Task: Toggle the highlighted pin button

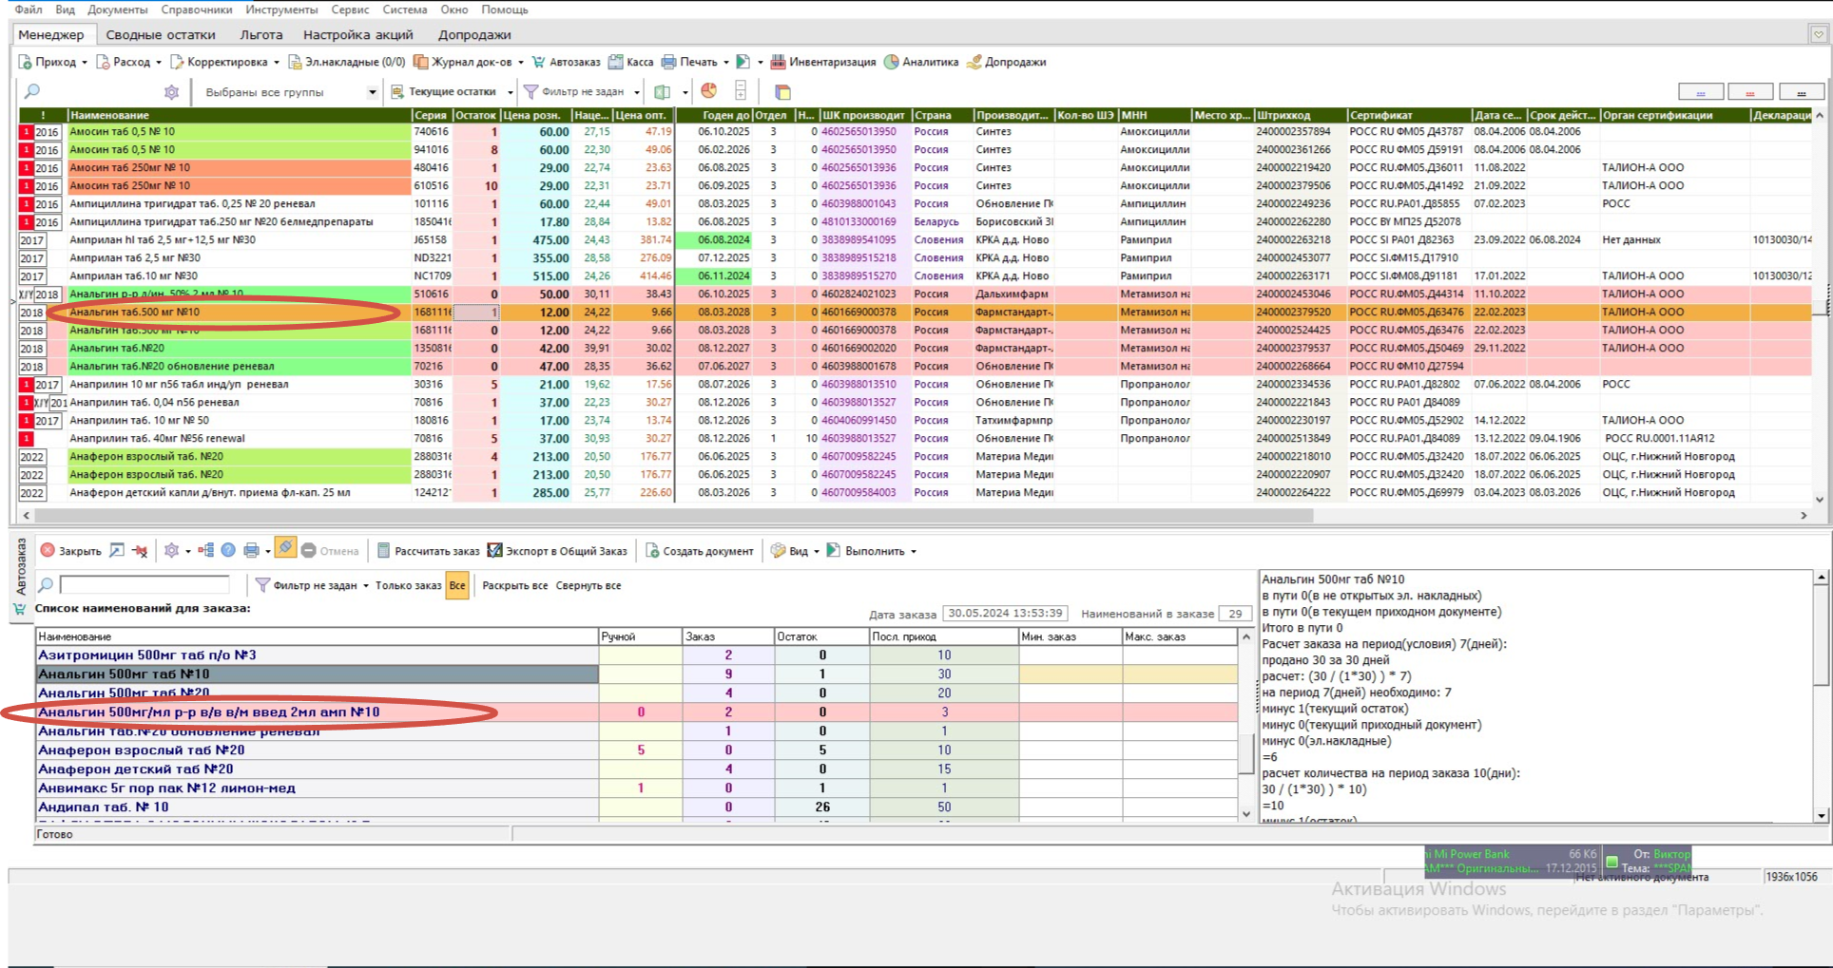Action: coord(285,549)
